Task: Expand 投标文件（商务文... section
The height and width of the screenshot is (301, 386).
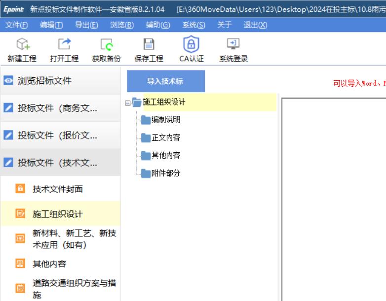Action: pos(61,108)
